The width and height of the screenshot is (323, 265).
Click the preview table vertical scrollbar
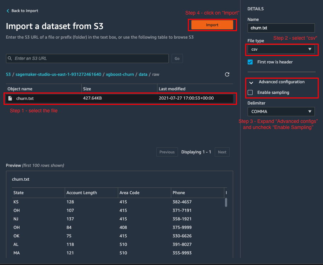pyautogui.click(x=226, y=203)
